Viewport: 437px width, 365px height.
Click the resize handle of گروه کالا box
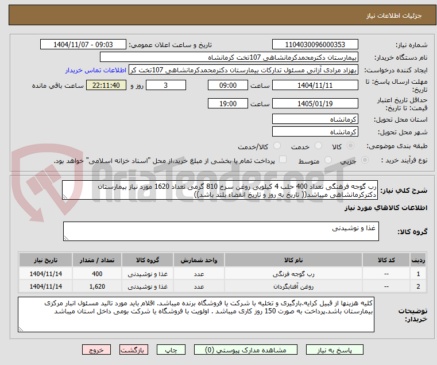(66, 238)
